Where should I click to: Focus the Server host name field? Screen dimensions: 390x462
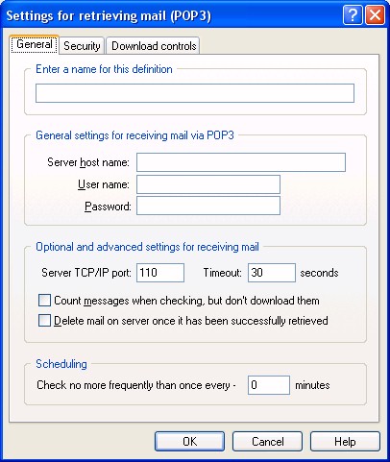241,162
